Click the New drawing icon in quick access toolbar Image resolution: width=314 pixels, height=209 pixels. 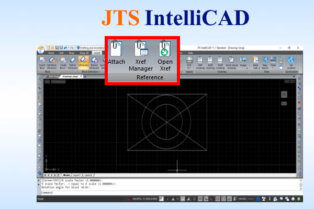pyautogui.click(x=48, y=48)
